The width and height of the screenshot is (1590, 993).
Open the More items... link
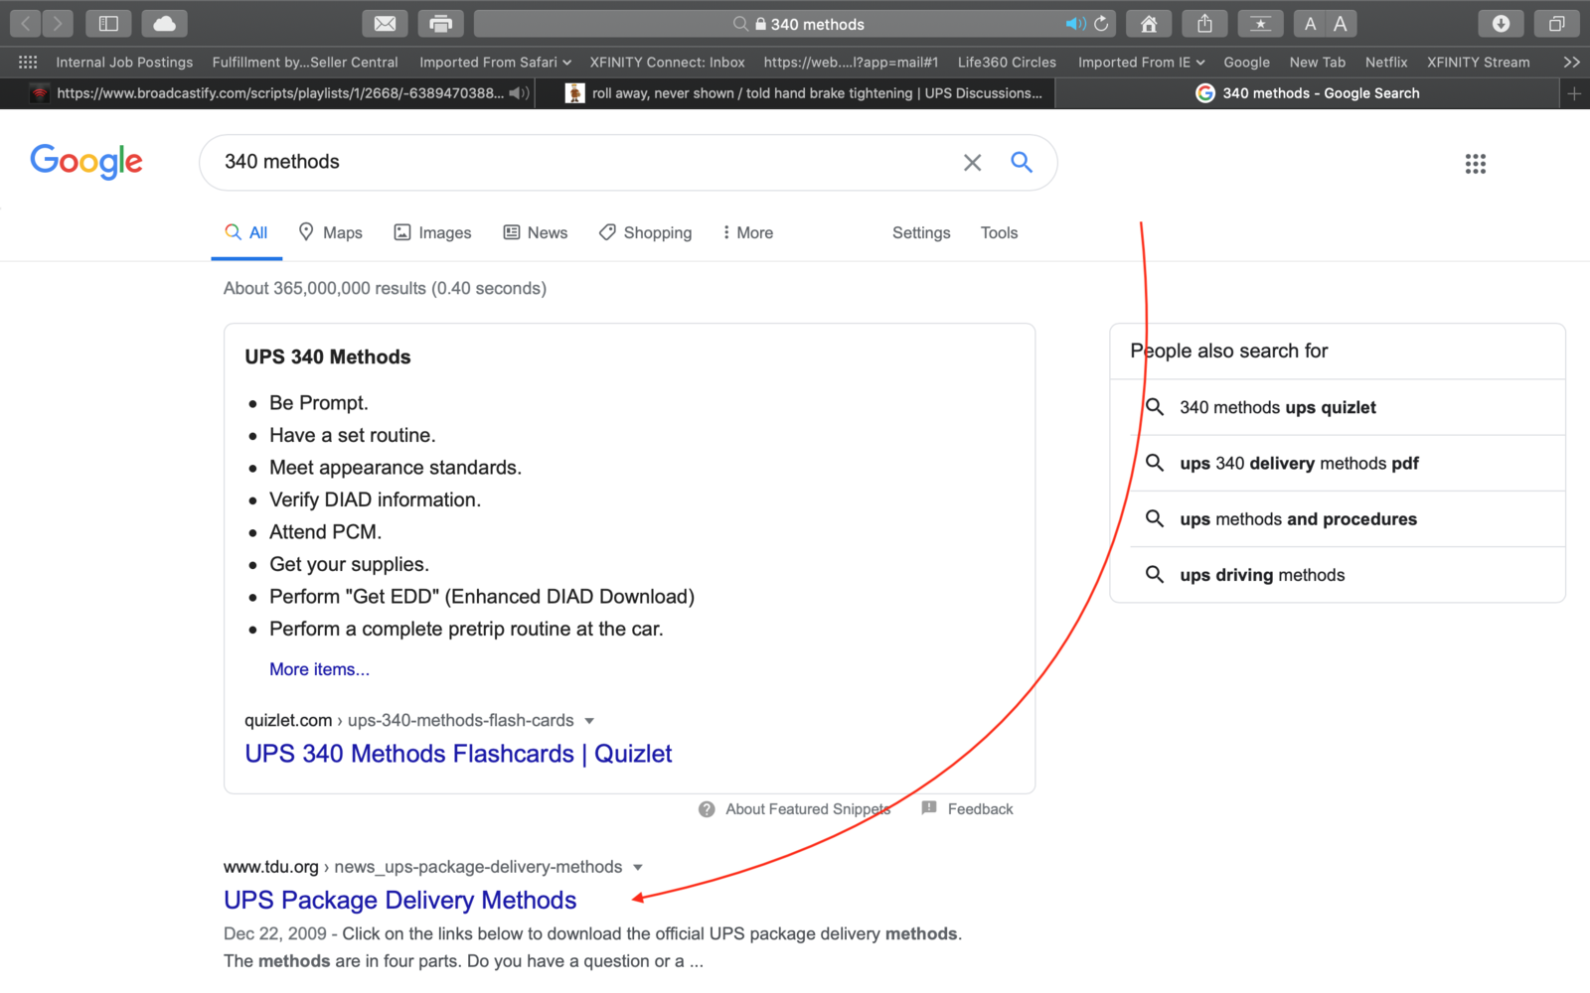click(x=319, y=669)
